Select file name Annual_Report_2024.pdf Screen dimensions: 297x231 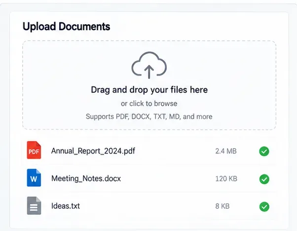point(93,151)
